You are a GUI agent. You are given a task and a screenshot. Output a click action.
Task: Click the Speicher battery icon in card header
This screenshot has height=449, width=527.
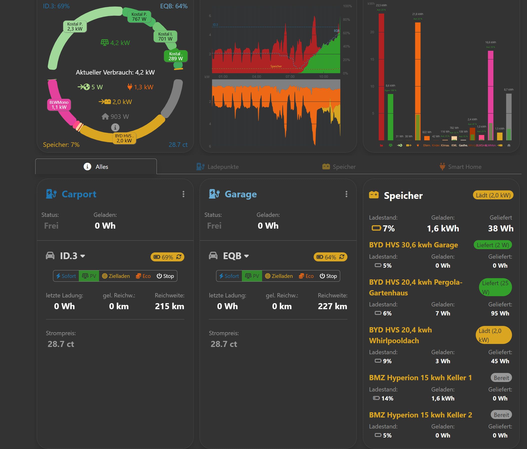coord(374,195)
